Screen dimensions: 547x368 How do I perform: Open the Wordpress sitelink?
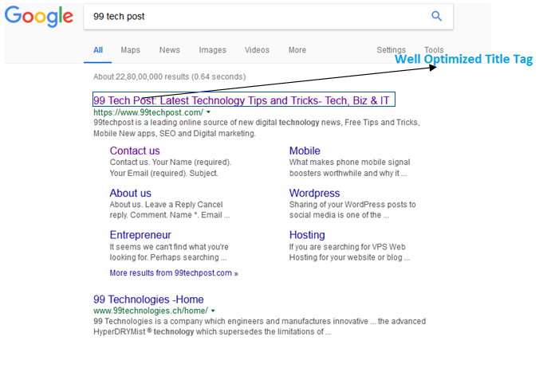point(314,193)
